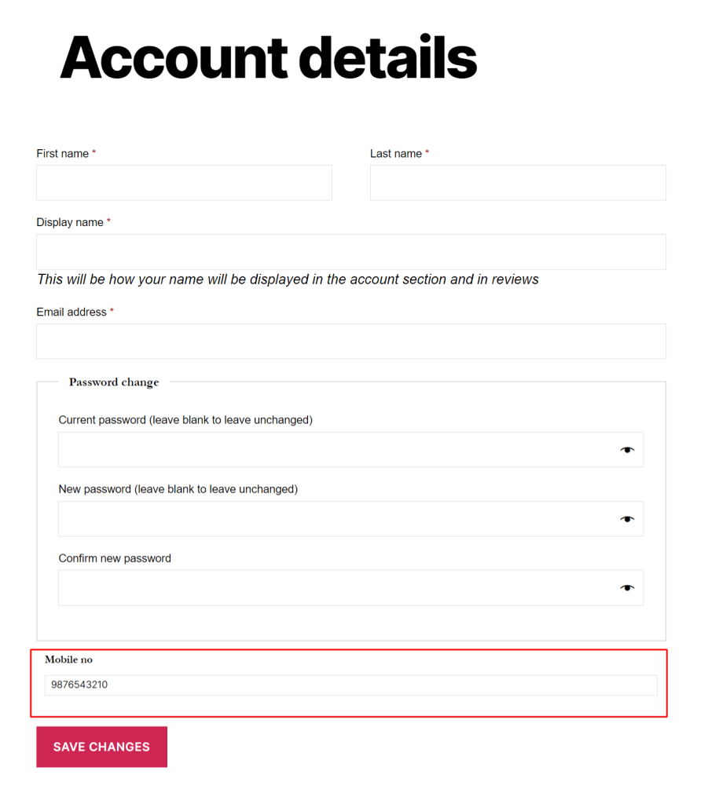
Task: Click the "First name" label text
Action: point(63,154)
